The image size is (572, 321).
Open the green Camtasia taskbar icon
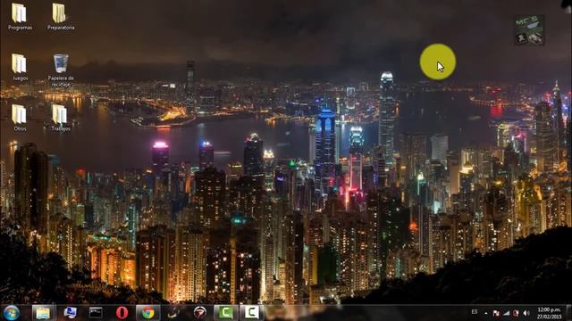tap(226, 313)
